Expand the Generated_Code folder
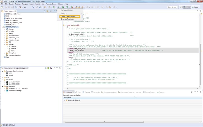 coord(5,38)
